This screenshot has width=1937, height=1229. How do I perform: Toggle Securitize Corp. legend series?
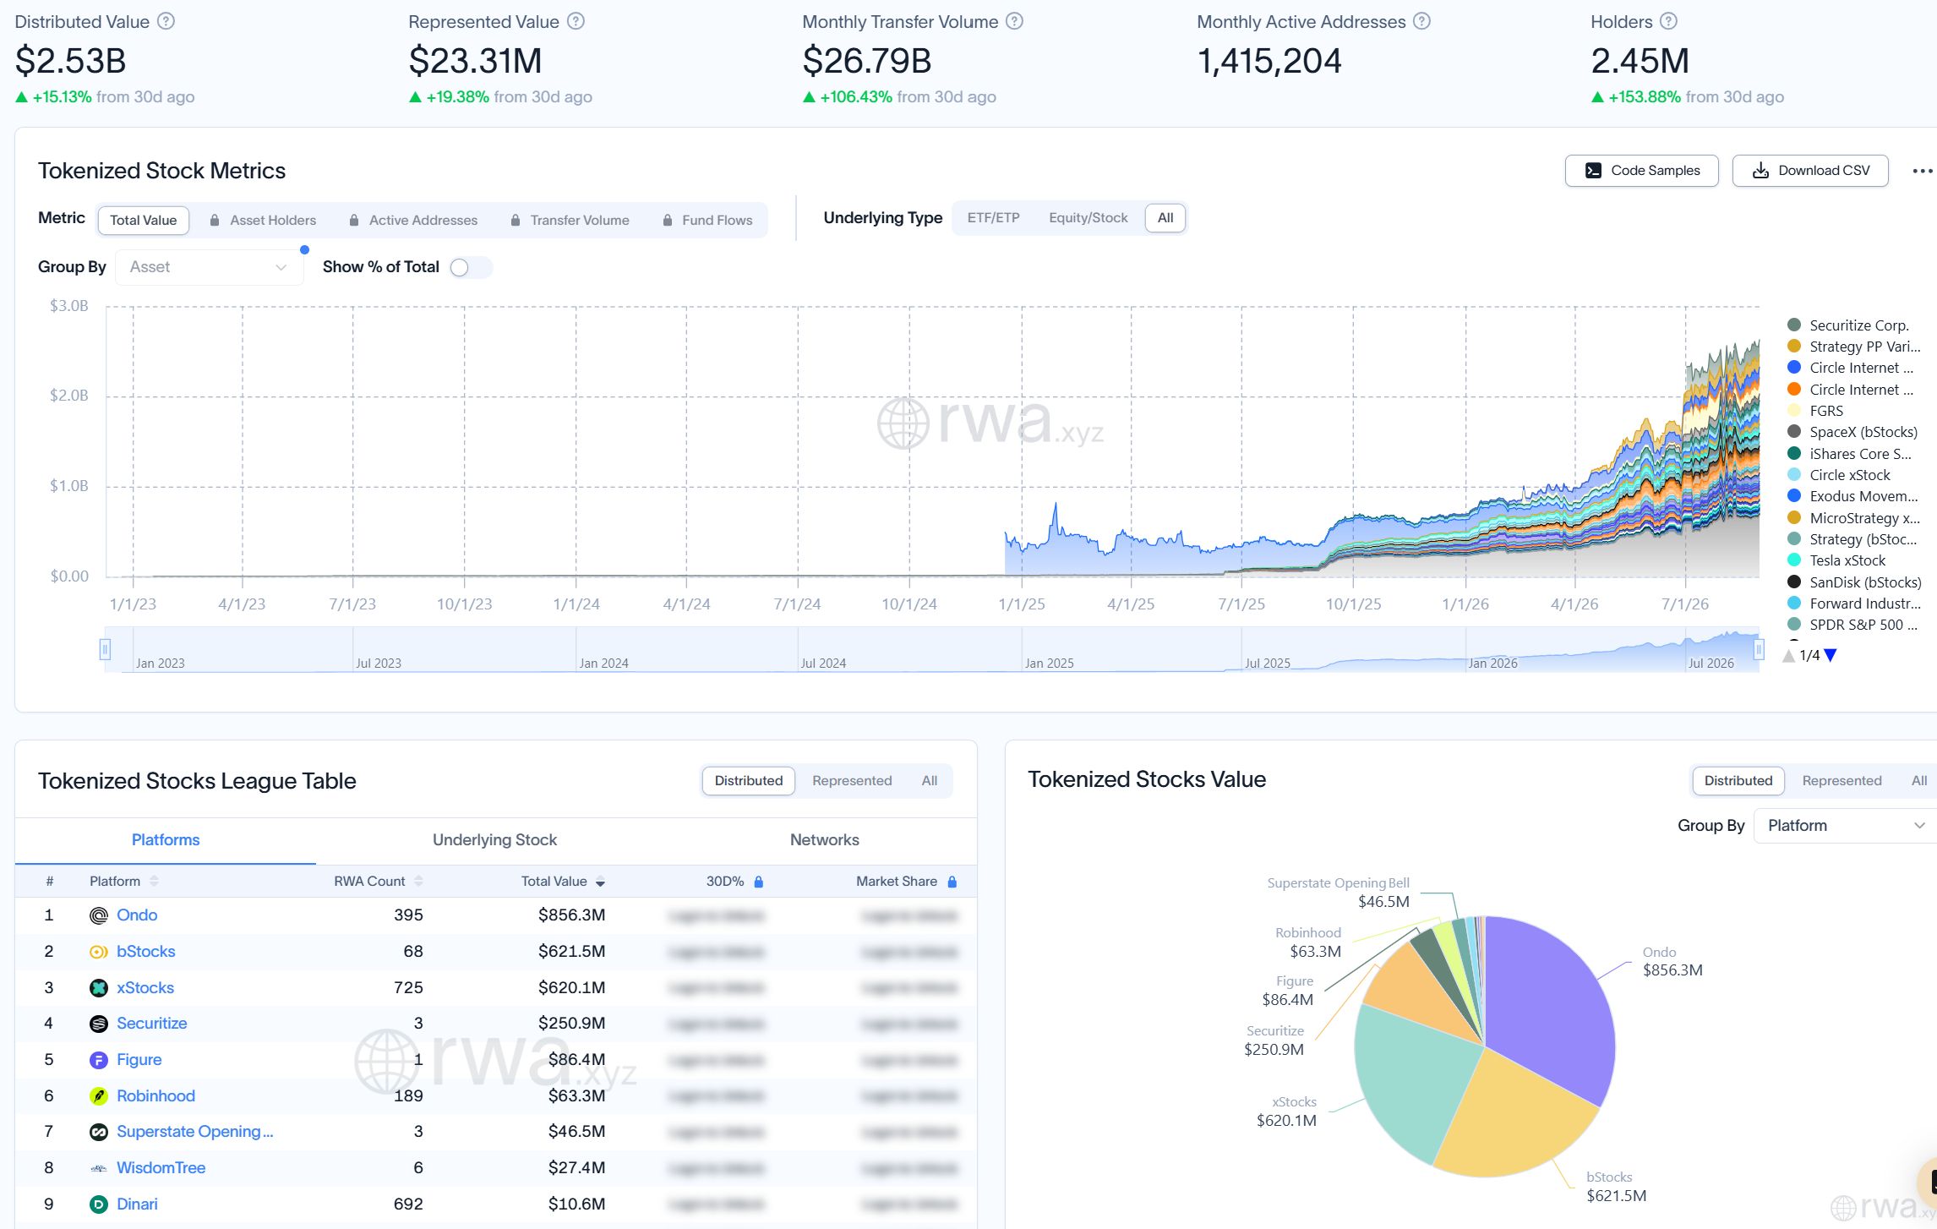pyautogui.click(x=1847, y=325)
